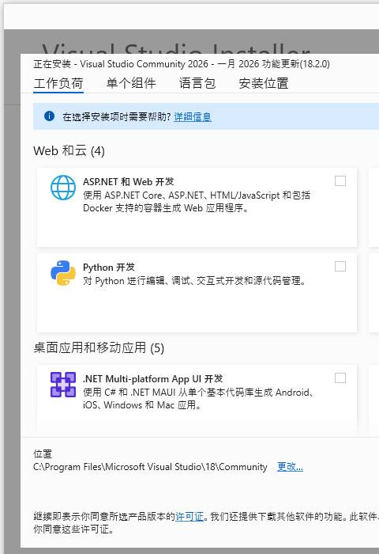Open the 详细信息 help link
The image size is (379, 554).
(193, 116)
